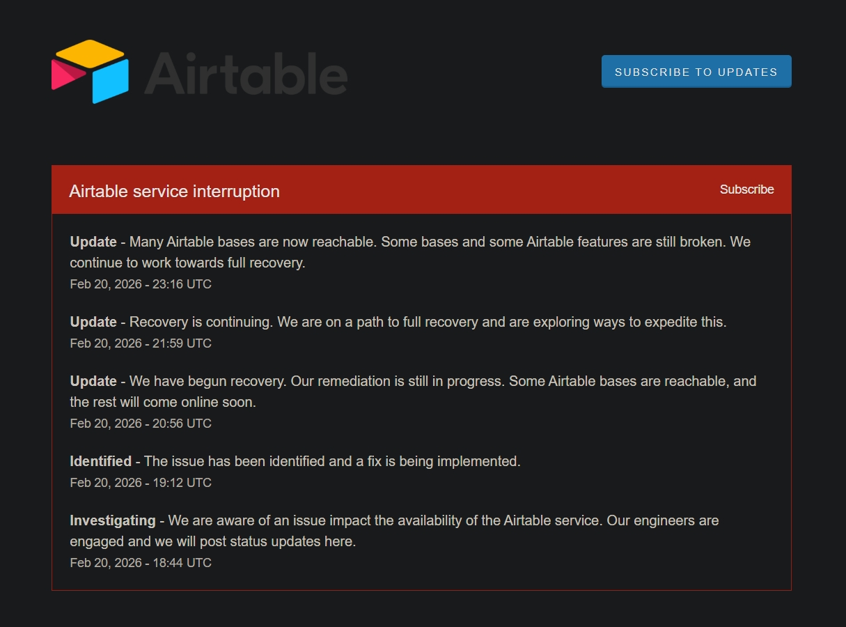The height and width of the screenshot is (627, 846).
Task: Click the Airtable colored cube logo icon
Action: click(90, 72)
